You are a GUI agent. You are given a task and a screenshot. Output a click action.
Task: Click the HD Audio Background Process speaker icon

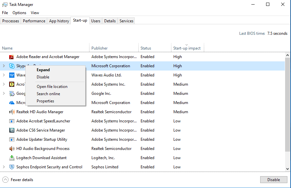pos(12,149)
